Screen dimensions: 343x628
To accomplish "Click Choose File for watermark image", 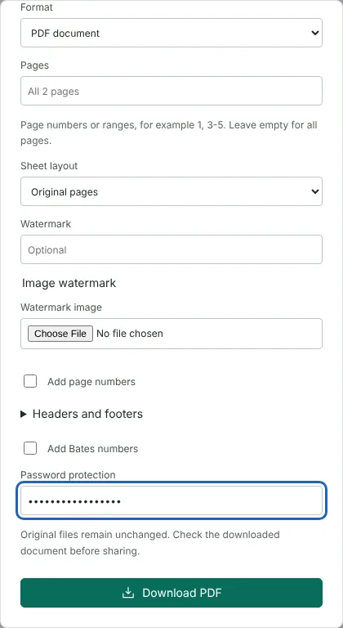I will point(60,334).
